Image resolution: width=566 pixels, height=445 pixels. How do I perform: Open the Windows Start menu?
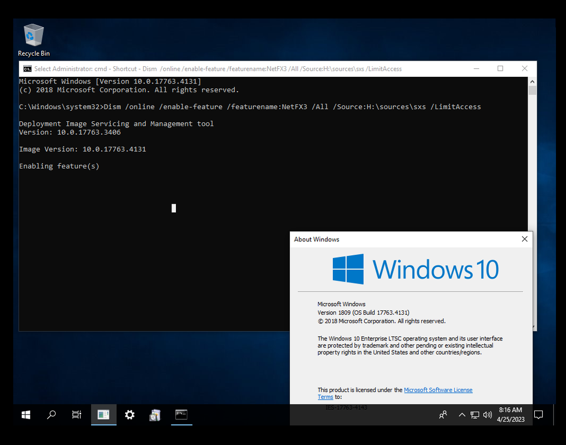tap(26, 414)
